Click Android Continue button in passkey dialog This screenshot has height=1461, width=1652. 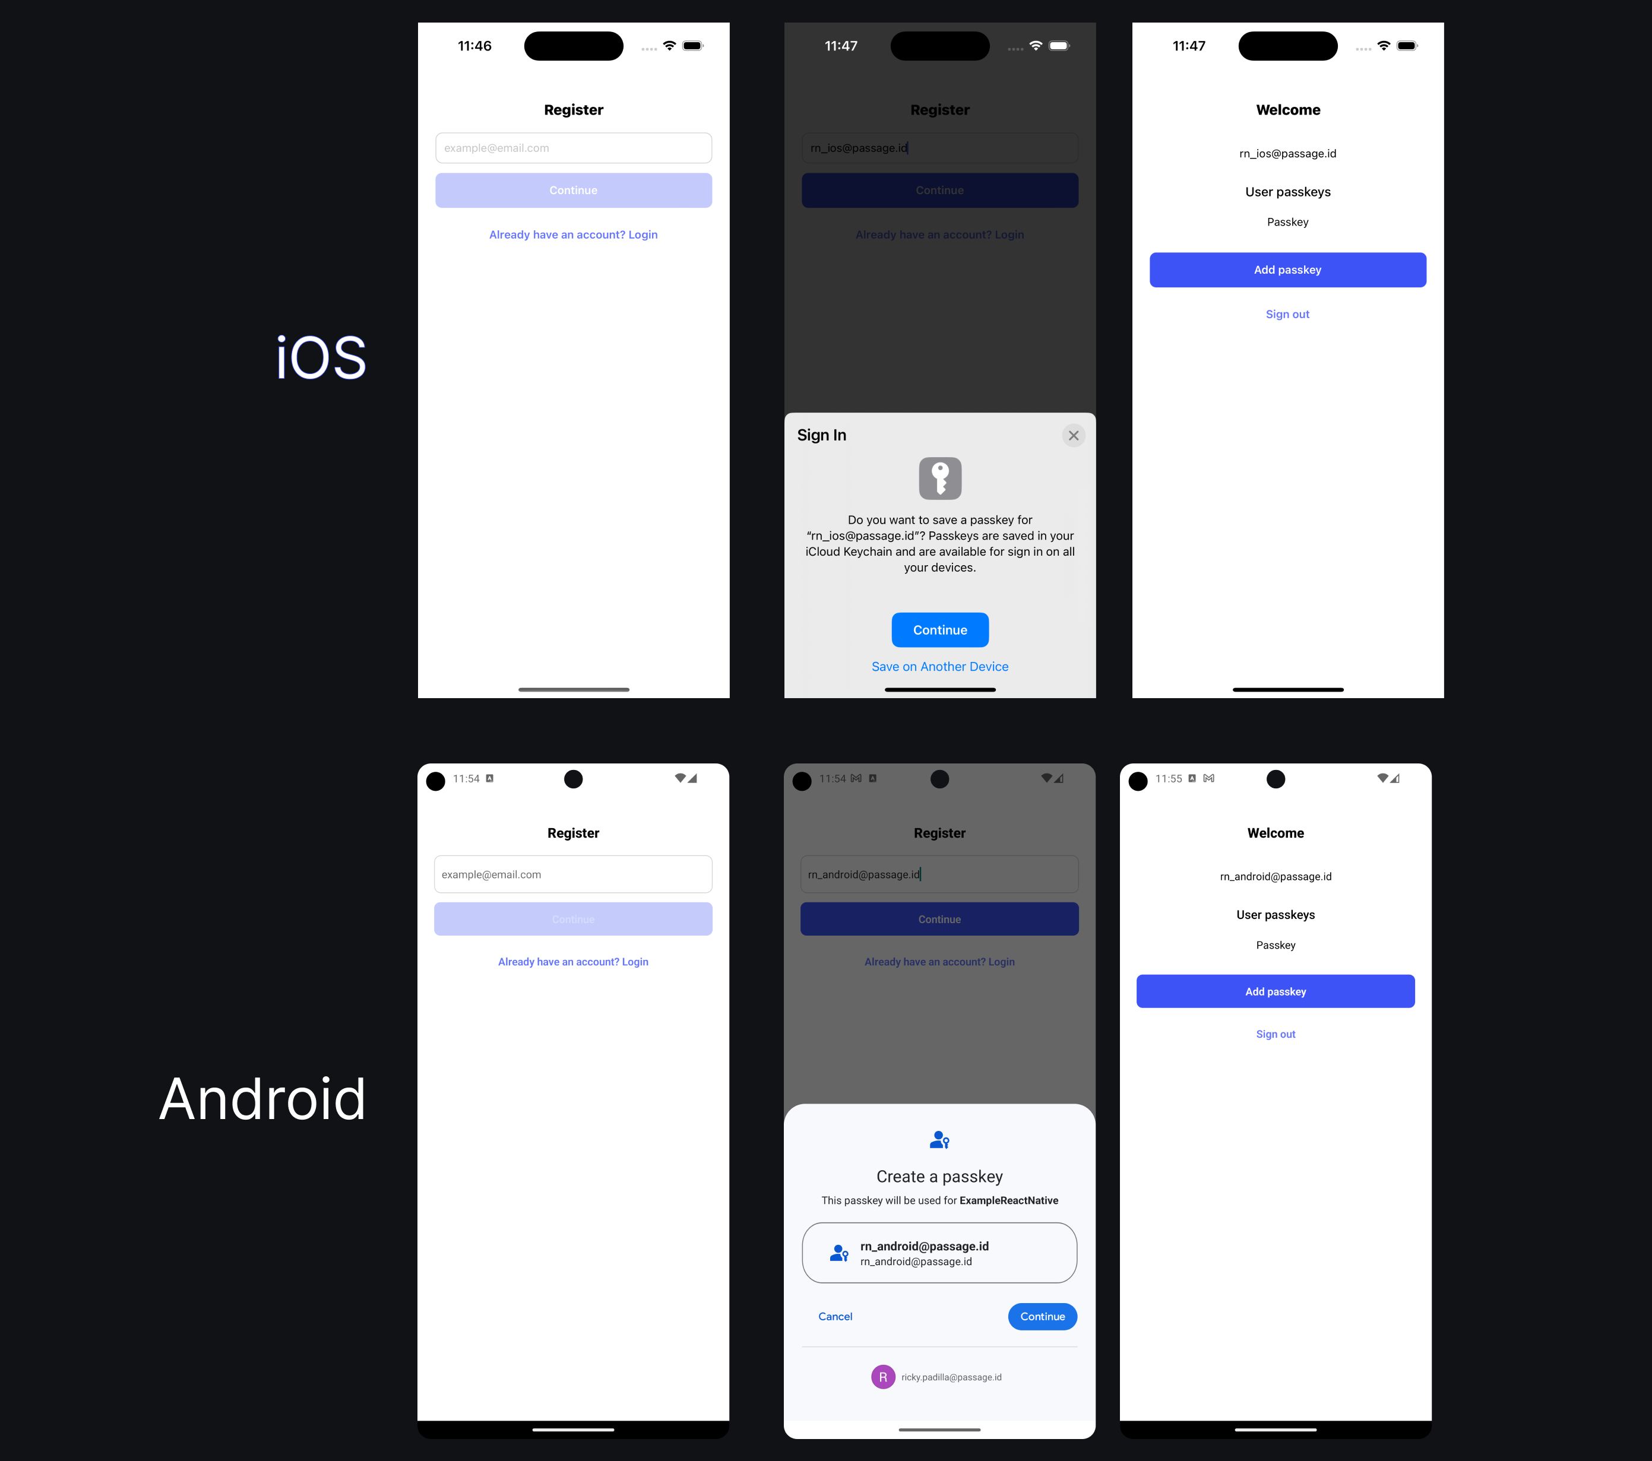point(1043,1316)
